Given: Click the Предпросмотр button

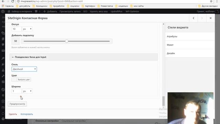Looking at the screenshot, I should (17, 104).
